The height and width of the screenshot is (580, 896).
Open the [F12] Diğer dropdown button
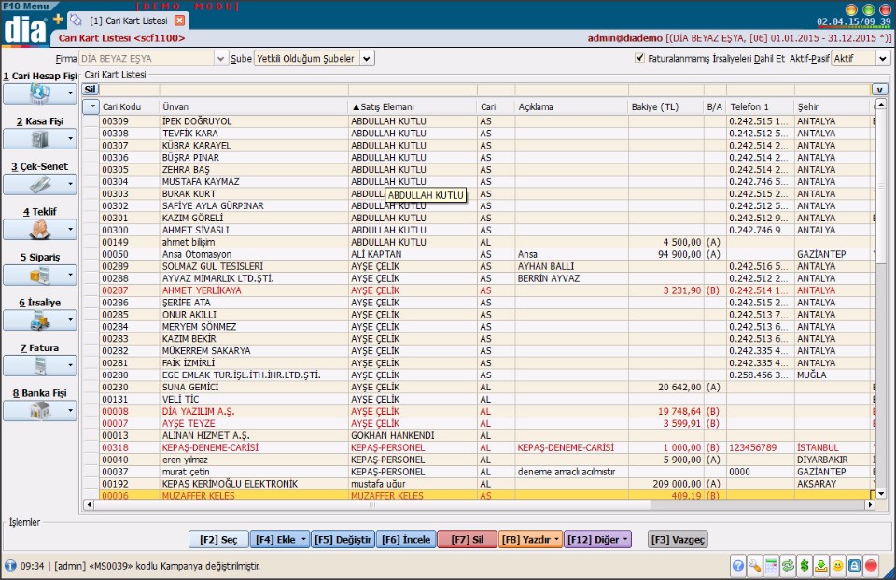597,540
